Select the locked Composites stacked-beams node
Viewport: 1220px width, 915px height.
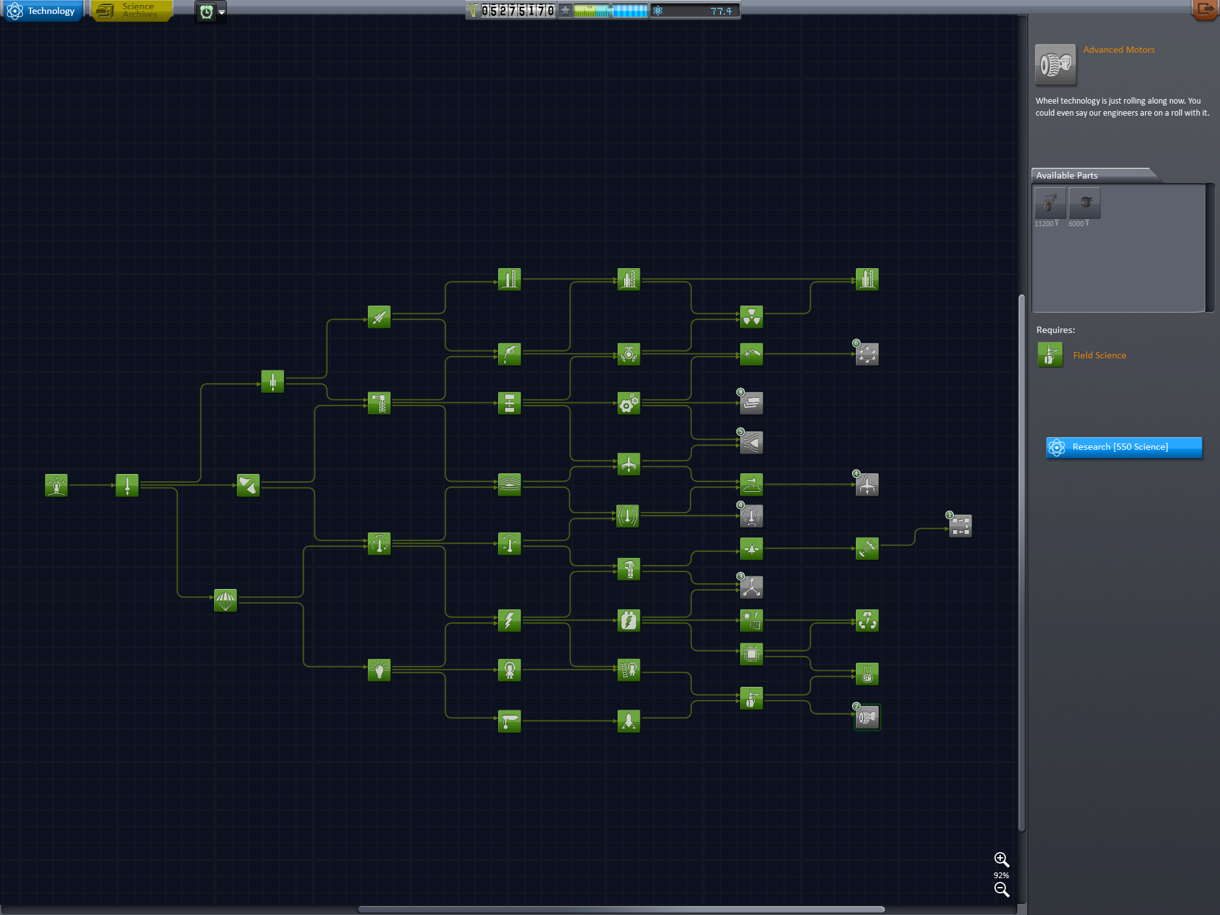[x=752, y=403]
